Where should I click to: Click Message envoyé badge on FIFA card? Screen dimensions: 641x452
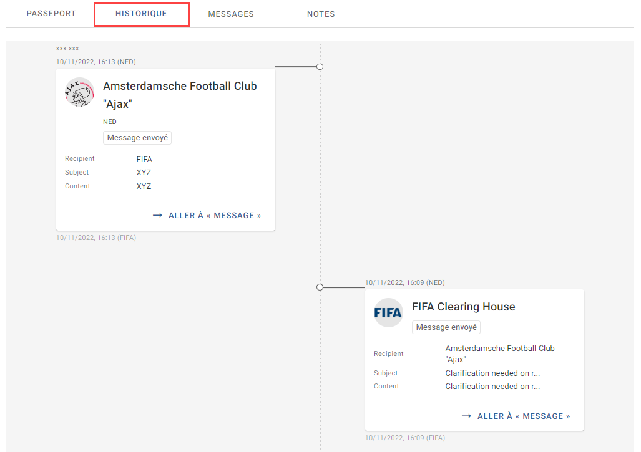(x=446, y=327)
